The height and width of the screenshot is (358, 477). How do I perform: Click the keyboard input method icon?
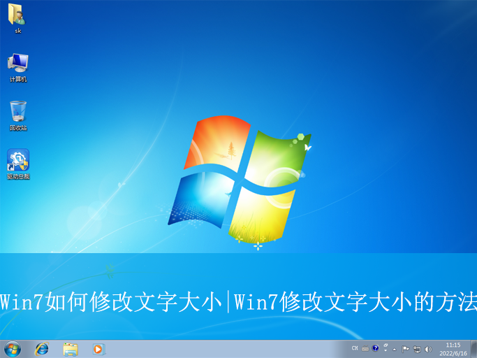pyautogui.click(x=365, y=348)
